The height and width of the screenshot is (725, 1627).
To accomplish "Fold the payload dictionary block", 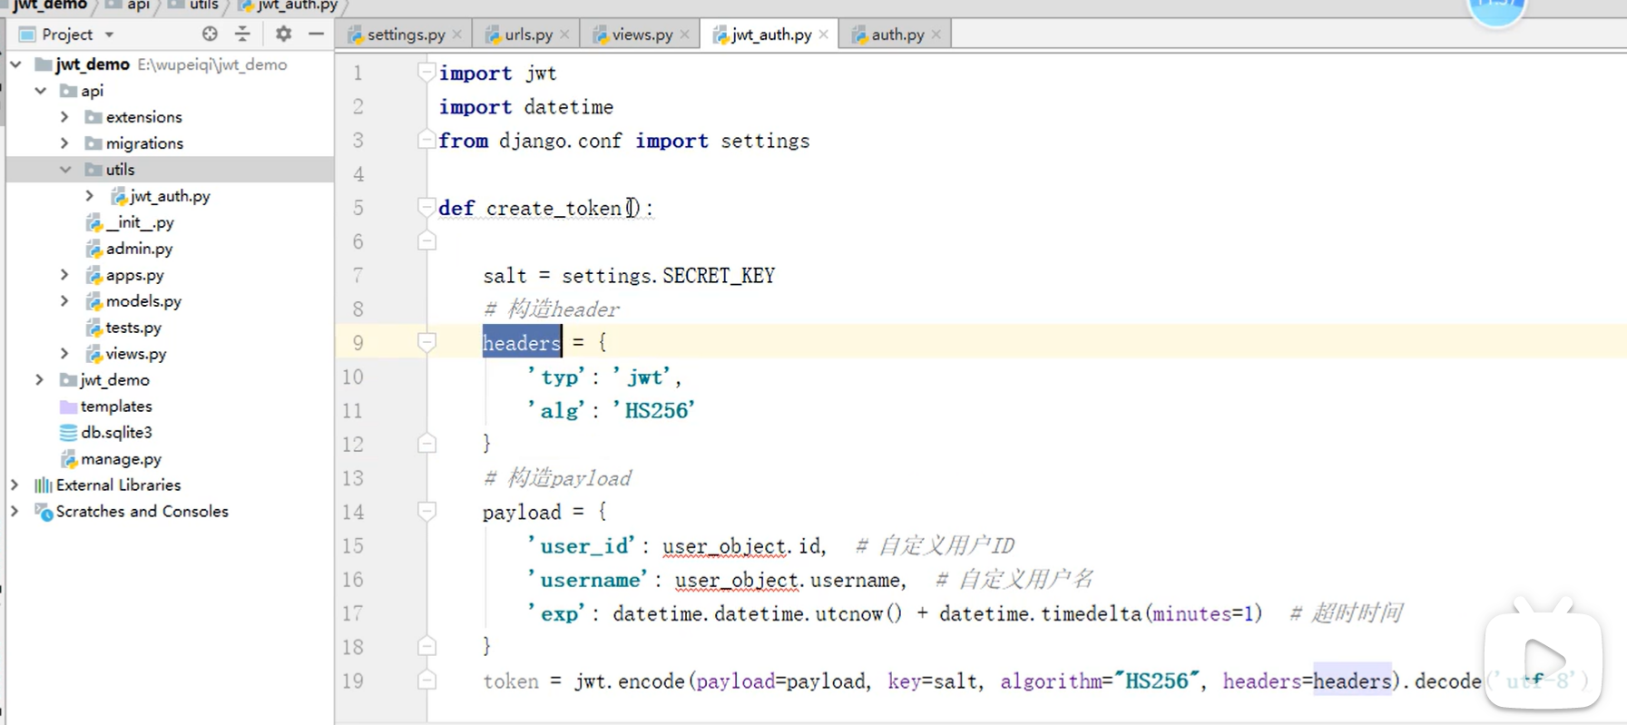I will [426, 512].
